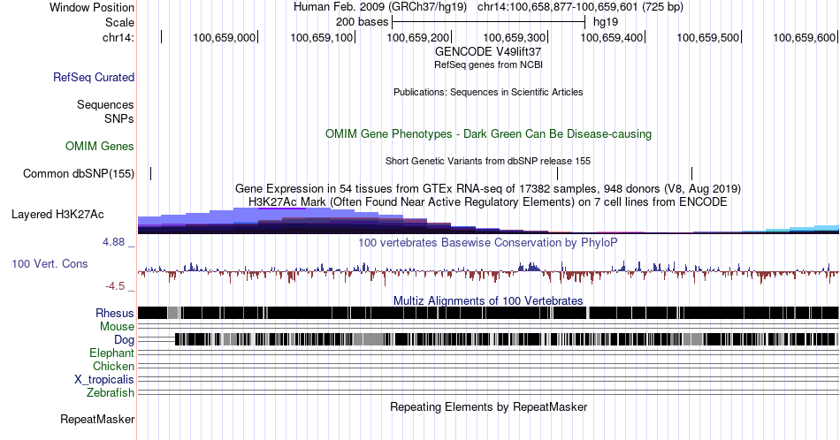Click the 100,659,500 ruler position
Viewport: 840px width, 440px height.
coord(707,37)
